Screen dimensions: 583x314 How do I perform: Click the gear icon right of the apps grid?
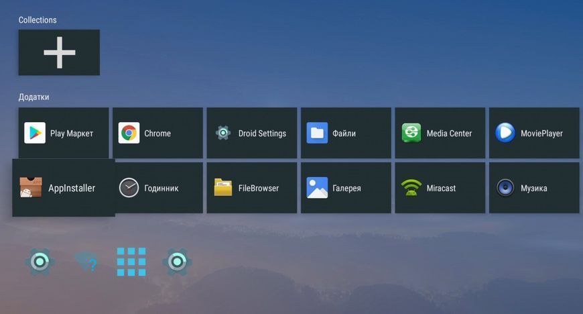[x=177, y=262]
